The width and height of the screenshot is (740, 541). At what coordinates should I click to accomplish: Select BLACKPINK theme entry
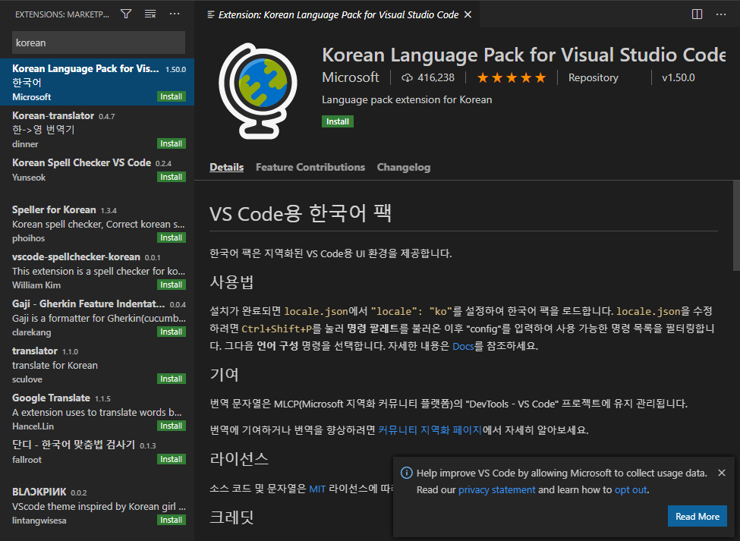pyautogui.click(x=97, y=505)
